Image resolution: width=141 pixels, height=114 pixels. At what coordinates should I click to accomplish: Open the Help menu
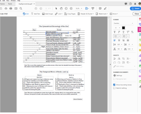coord(19,1)
